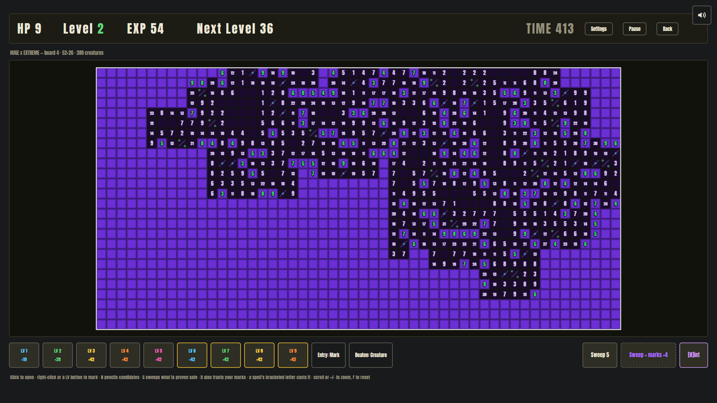Select the LV 2 mark button
Screen dimensions: 717x403
coord(58,355)
